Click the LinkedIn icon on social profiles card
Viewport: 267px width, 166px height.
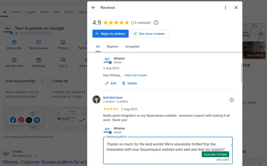pyautogui.click(x=37, y=120)
